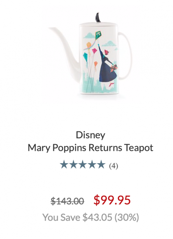
Task: Click the Mary Poppins figure on teapot
Action: point(108,66)
